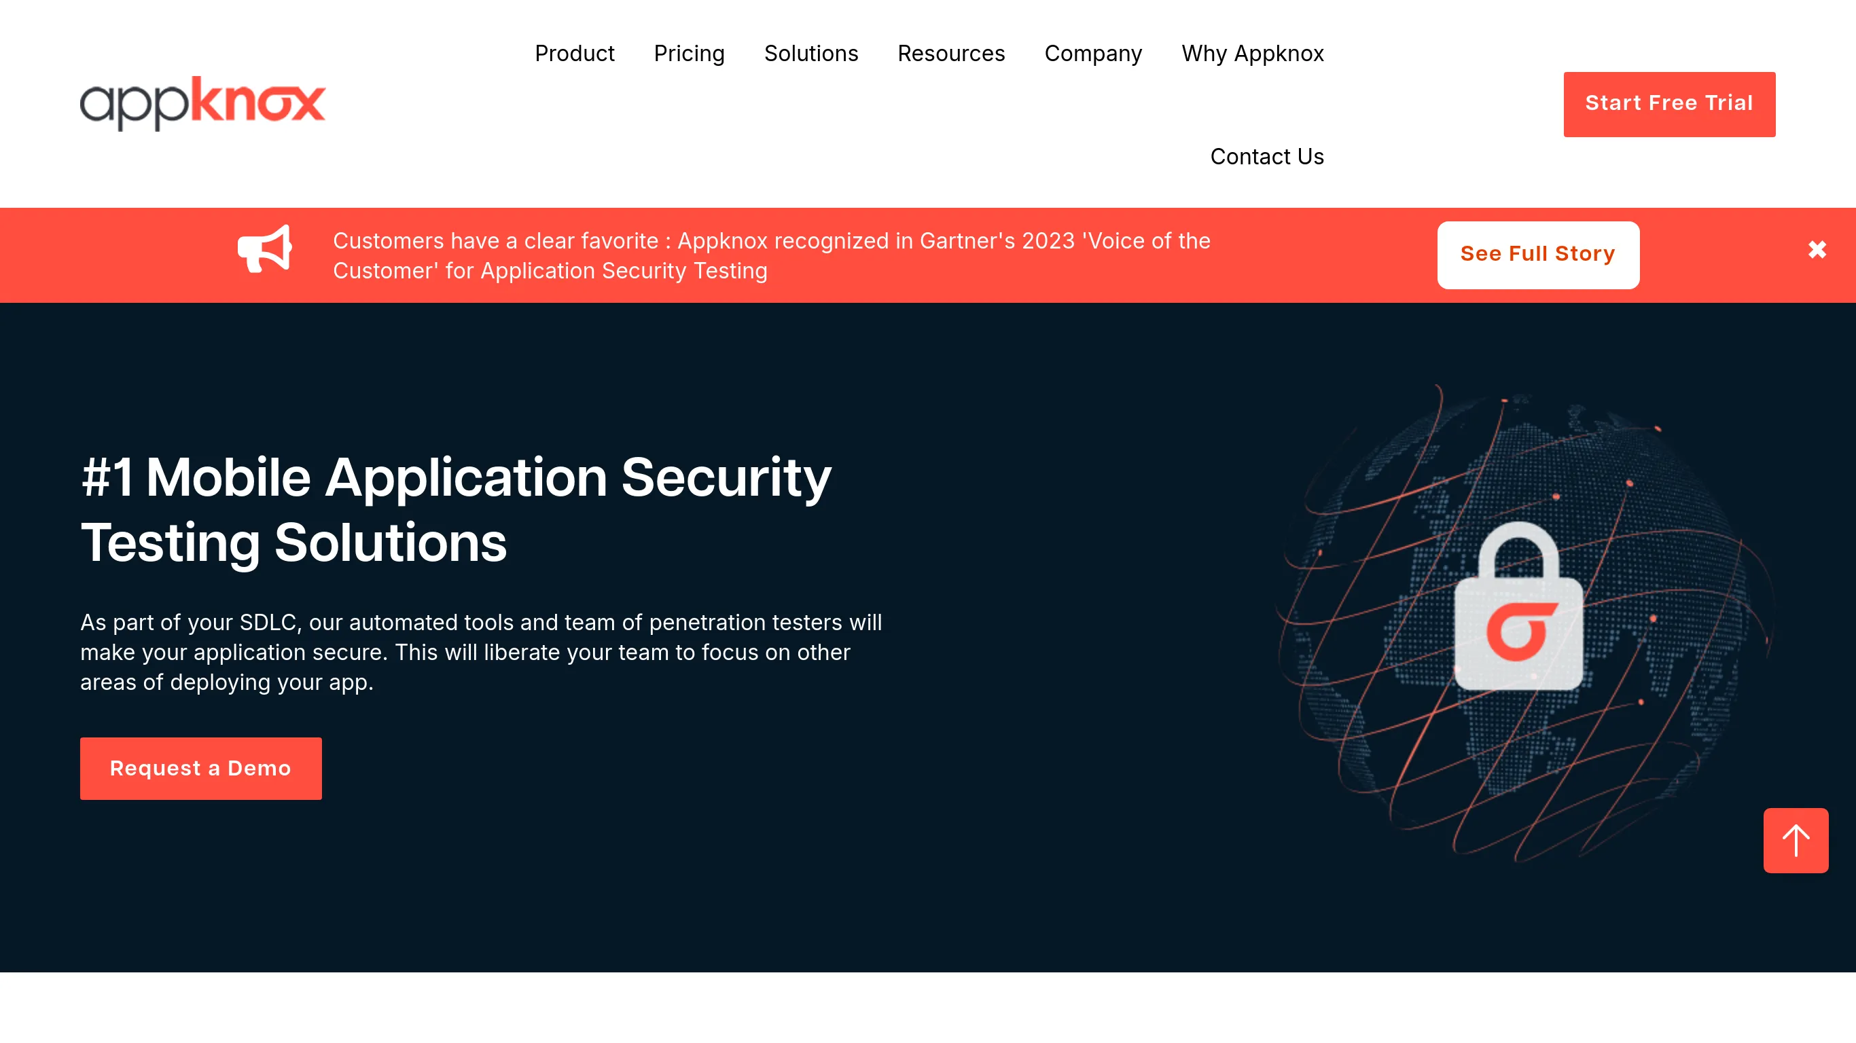Click the Request a Demo button

click(200, 768)
